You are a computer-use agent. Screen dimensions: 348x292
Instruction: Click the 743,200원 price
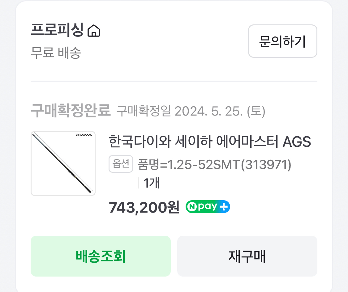(x=144, y=208)
